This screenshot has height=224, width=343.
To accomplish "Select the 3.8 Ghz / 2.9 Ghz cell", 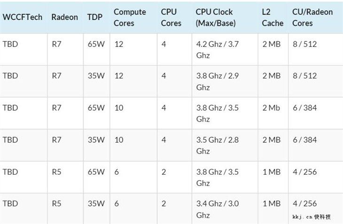I will (218, 82).
